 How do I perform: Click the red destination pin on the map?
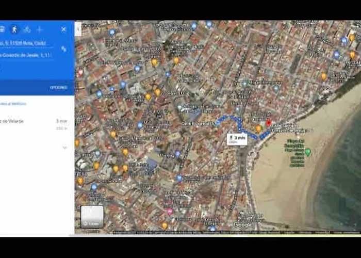click(x=268, y=123)
